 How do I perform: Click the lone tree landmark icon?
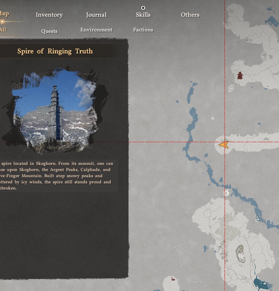pos(265,56)
